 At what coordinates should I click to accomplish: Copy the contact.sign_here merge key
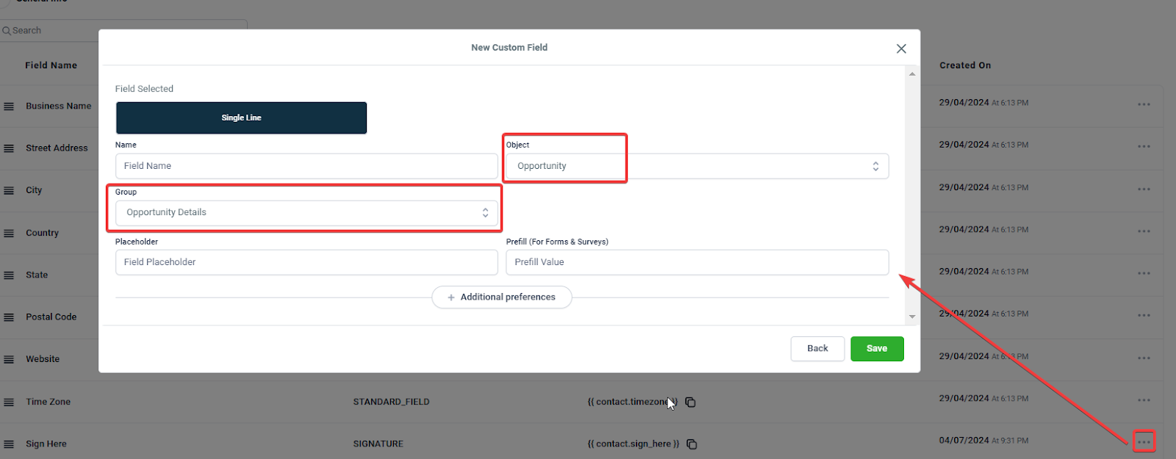(692, 444)
